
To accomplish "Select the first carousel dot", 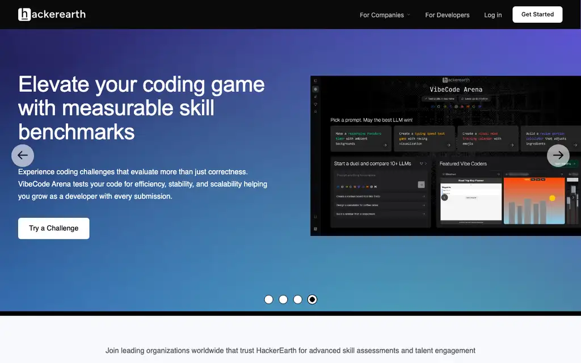I will click(x=268, y=299).
